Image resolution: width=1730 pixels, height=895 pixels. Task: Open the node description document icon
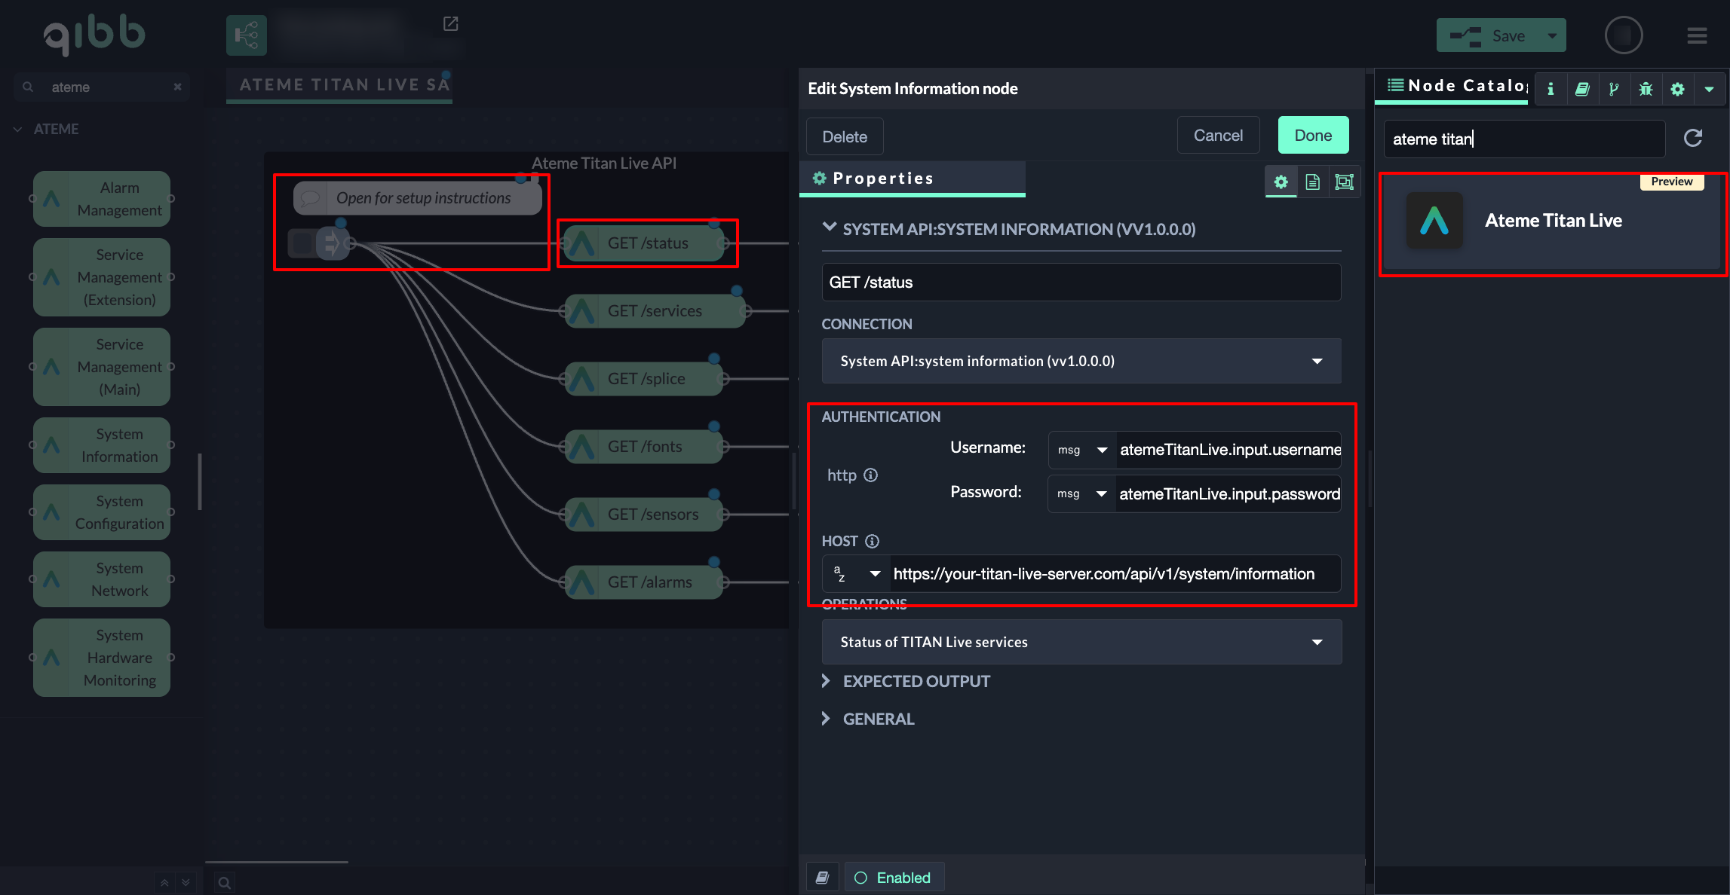coord(1312,182)
